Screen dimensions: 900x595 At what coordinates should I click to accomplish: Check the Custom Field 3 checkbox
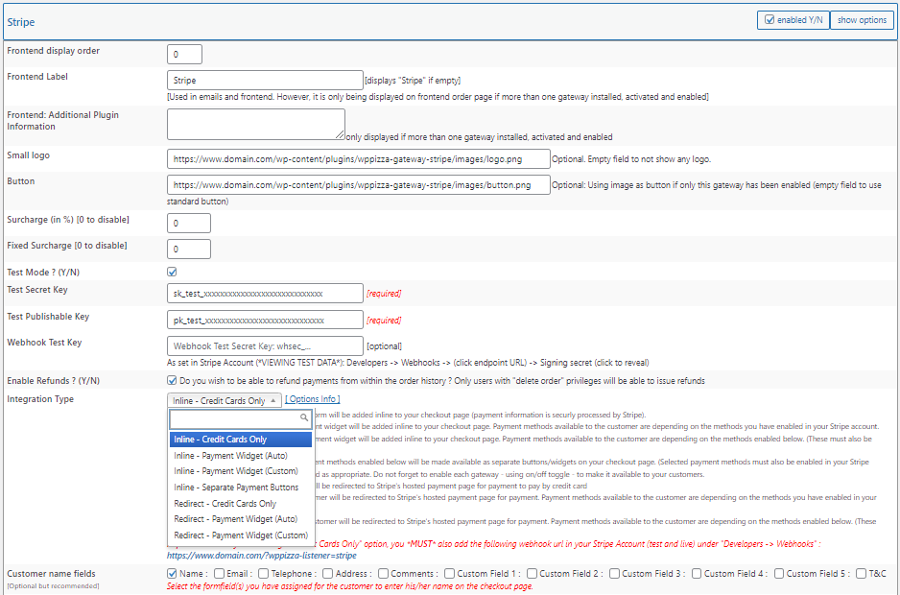(x=614, y=573)
